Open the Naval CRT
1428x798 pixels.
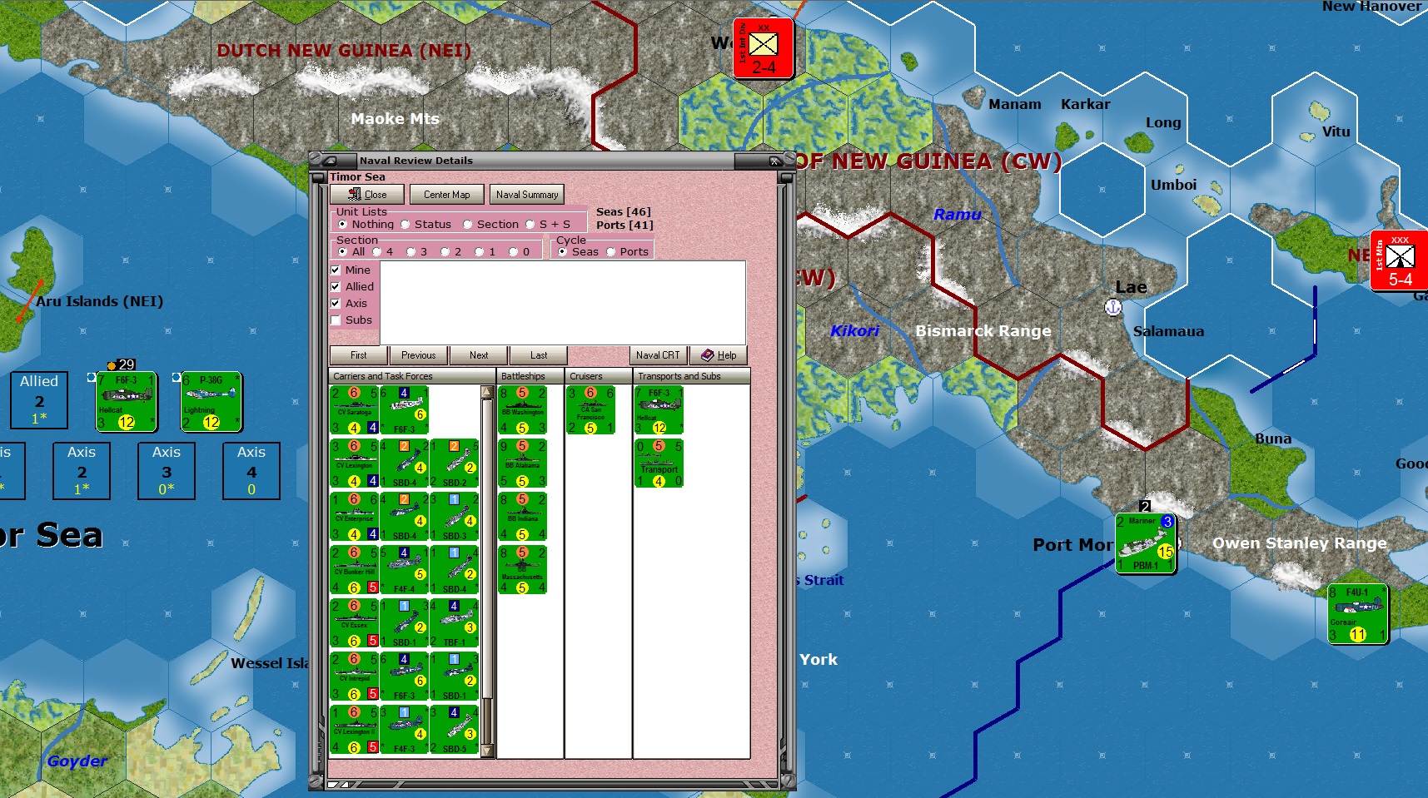tap(658, 355)
